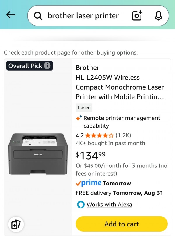The height and width of the screenshot is (236, 175).
Task: Tap the Prime Tomorrow delivery badge
Action: [104, 183]
